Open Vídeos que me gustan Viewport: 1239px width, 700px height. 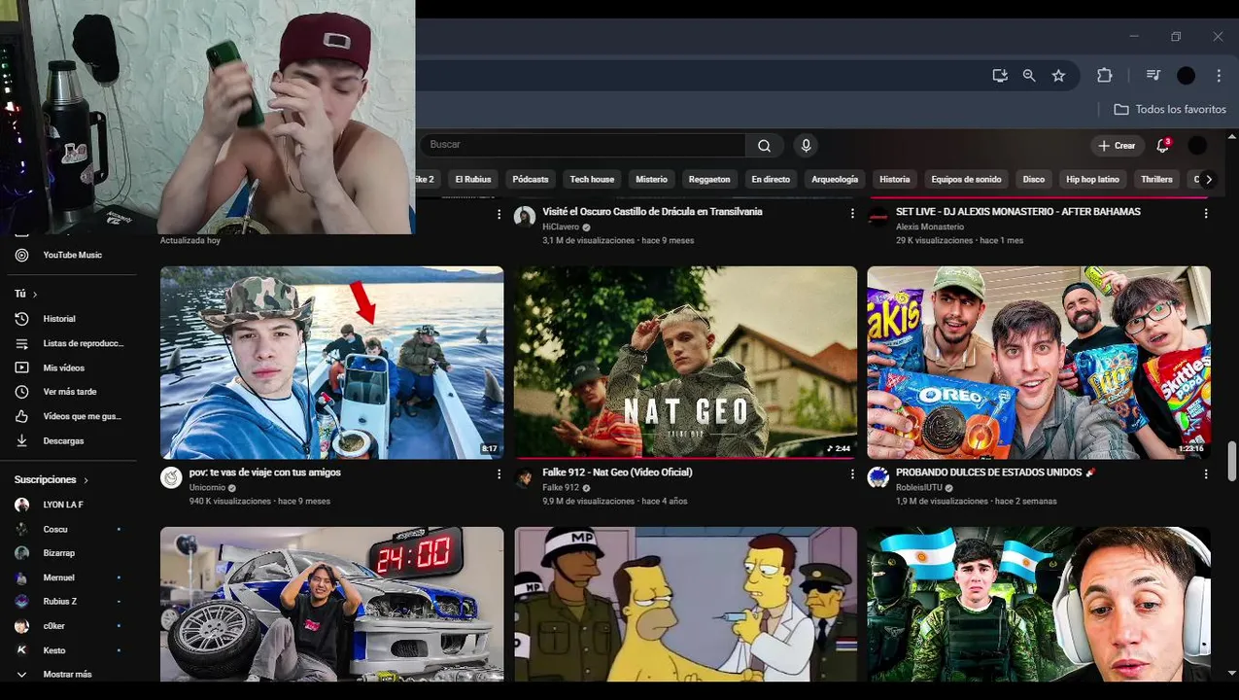(68, 416)
